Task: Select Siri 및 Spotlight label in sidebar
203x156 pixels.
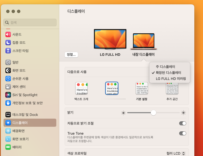Action: pos(25,95)
